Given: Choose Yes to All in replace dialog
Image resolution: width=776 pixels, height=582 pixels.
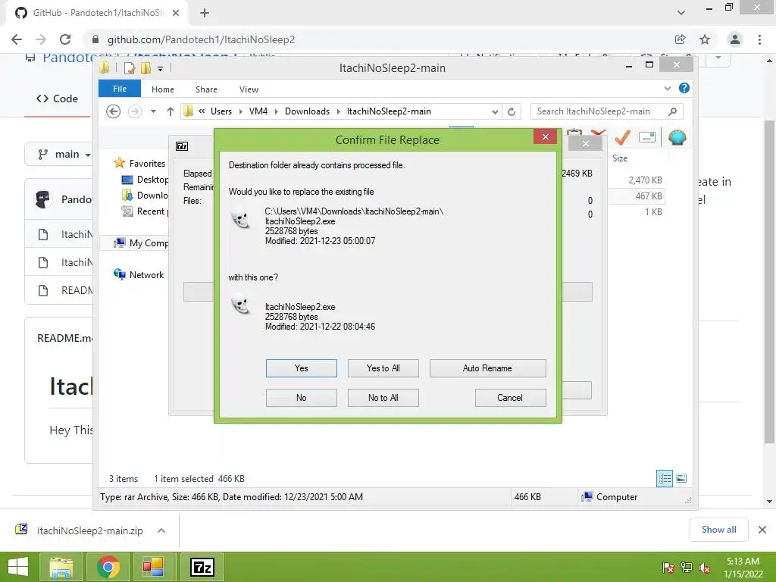Looking at the screenshot, I should (383, 368).
